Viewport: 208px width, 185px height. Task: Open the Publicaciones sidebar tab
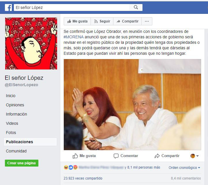[x=30, y=142]
